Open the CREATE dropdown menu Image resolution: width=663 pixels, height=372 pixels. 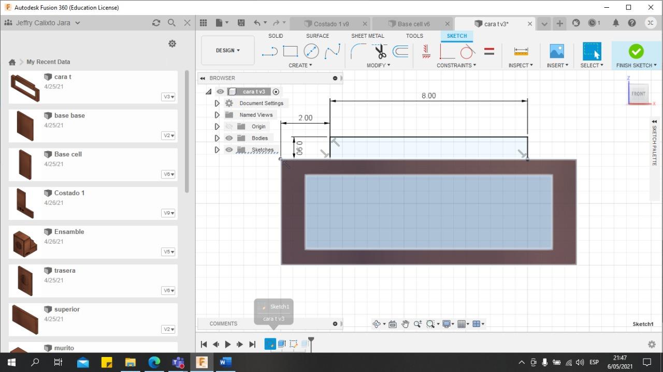coord(300,65)
